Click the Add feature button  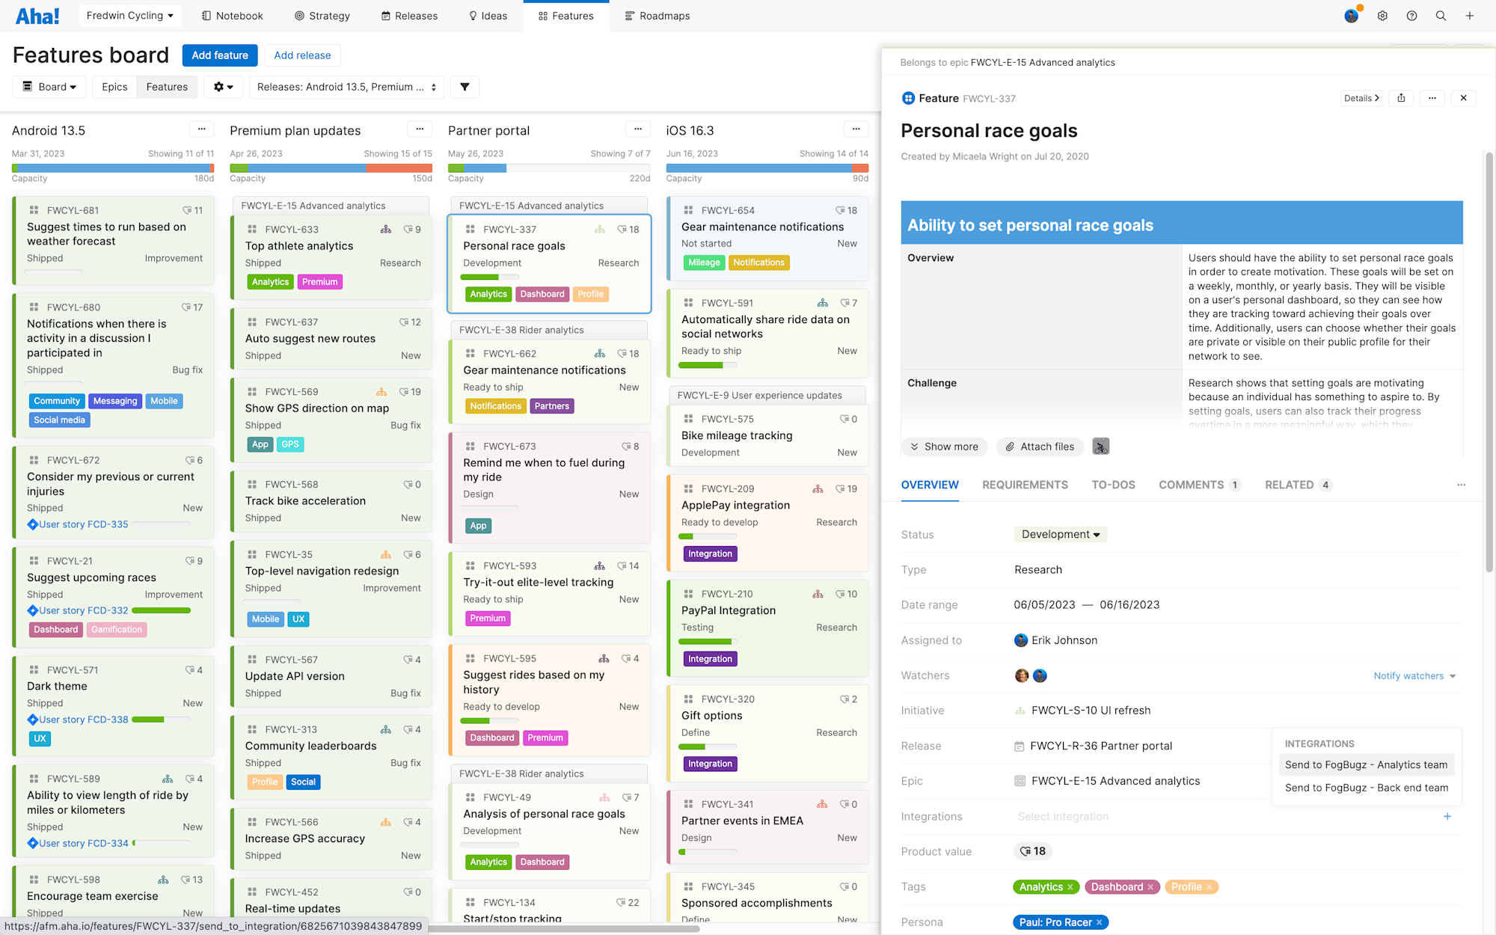pos(219,55)
